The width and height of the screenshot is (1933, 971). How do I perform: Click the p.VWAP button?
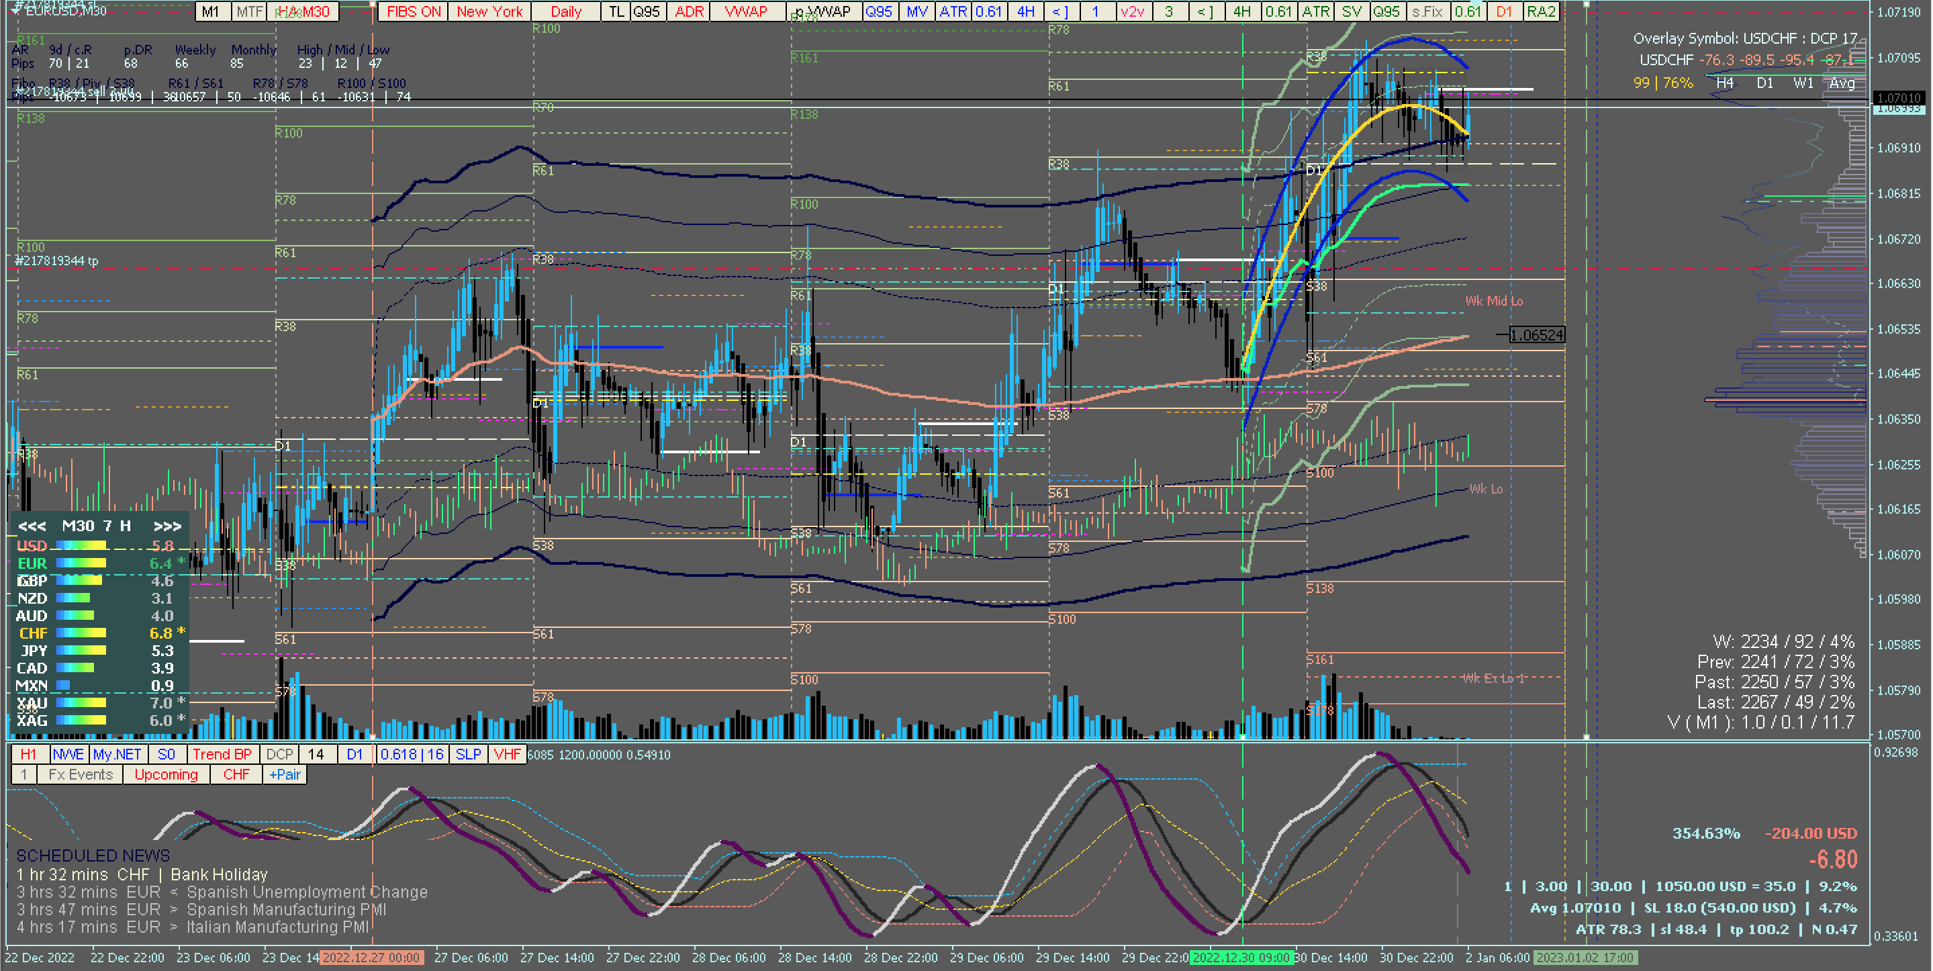coord(824,11)
